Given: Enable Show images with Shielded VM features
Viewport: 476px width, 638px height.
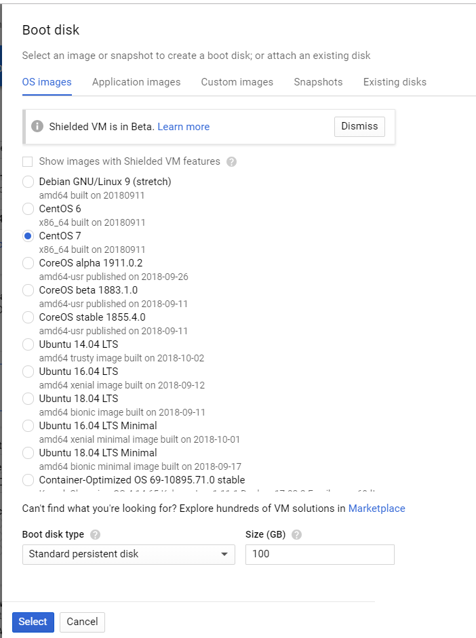Looking at the screenshot, I should 28,161.
